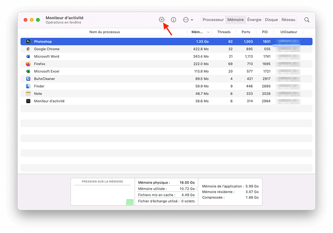Open the ellipsis more-options toolbar menu

[188, 20]
